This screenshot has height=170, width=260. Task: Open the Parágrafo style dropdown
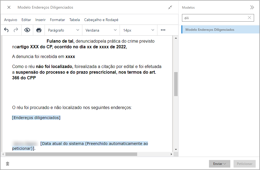[63, 30]
